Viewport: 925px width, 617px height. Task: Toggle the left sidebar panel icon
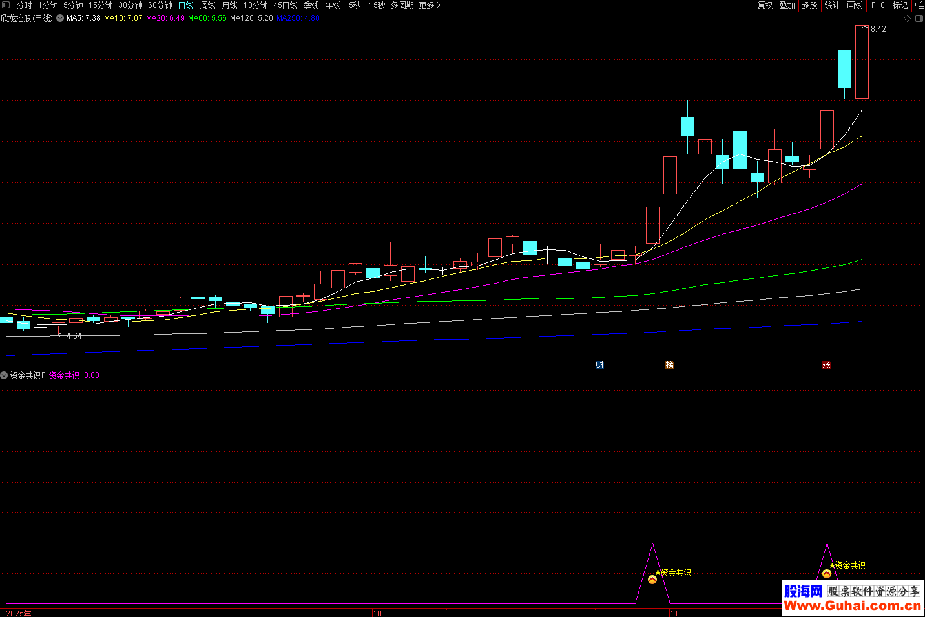click(x=6, y=5)
